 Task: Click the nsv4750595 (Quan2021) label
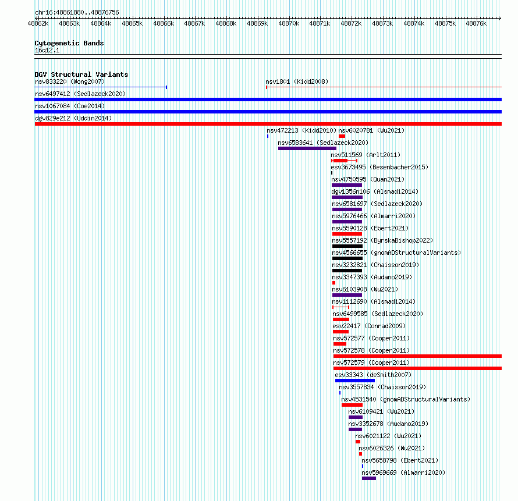pos(368,179)
